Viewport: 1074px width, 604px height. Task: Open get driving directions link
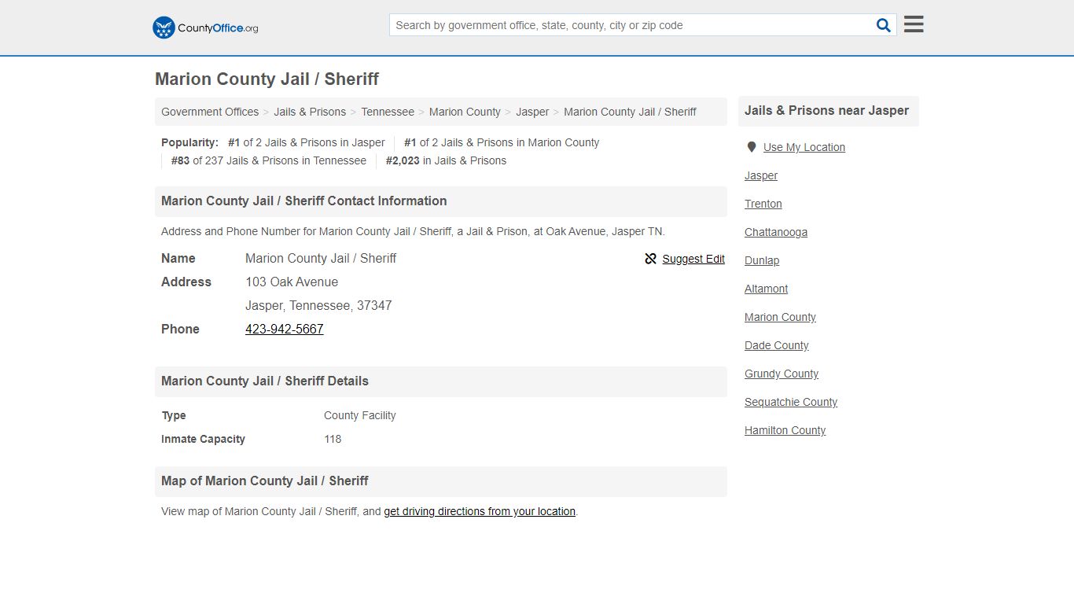coord(480,511)
